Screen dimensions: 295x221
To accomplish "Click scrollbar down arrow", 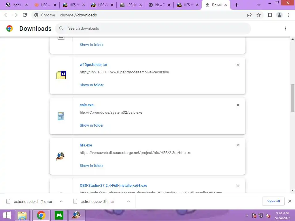I will click(292, 190).
